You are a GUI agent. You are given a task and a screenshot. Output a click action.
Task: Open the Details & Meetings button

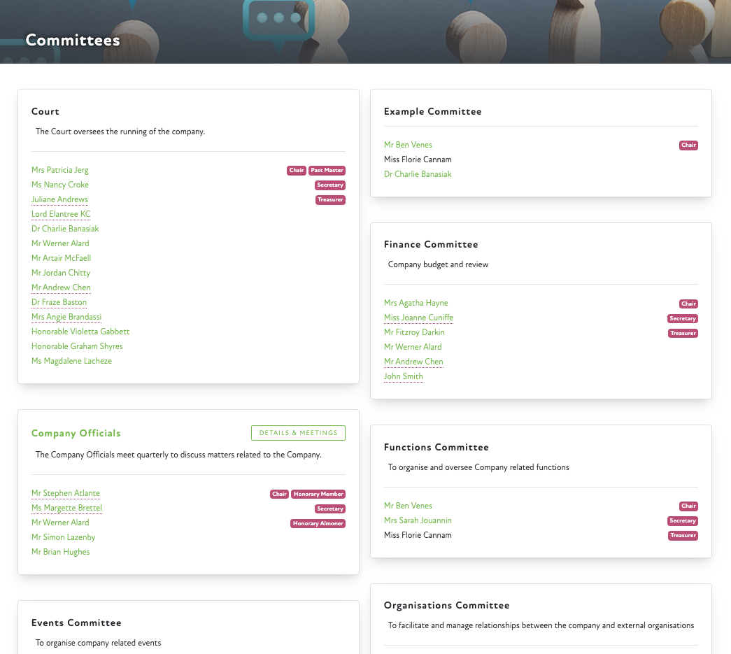coord(298,433)
